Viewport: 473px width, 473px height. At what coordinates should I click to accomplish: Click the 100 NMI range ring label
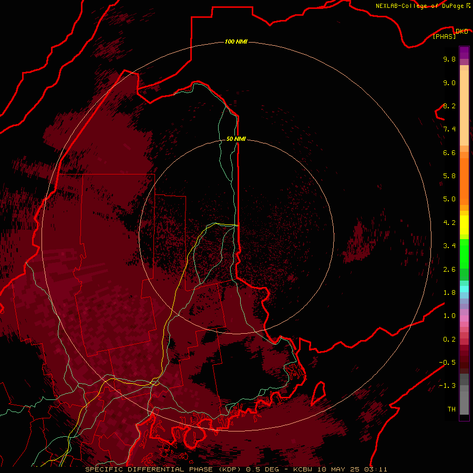coord(236,42)
